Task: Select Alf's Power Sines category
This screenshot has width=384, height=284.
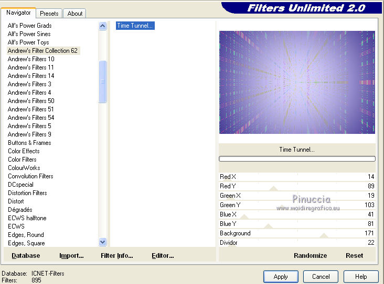Action: pos(29,34)
